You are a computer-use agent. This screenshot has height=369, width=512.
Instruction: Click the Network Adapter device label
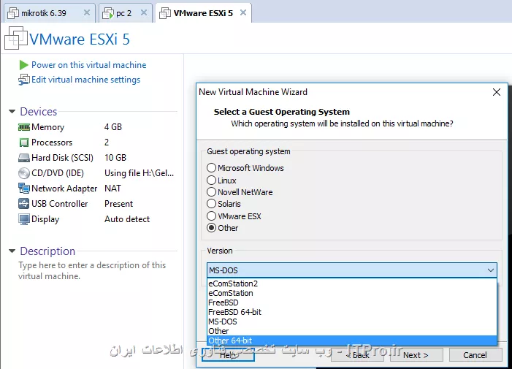(x=64, y=189)
